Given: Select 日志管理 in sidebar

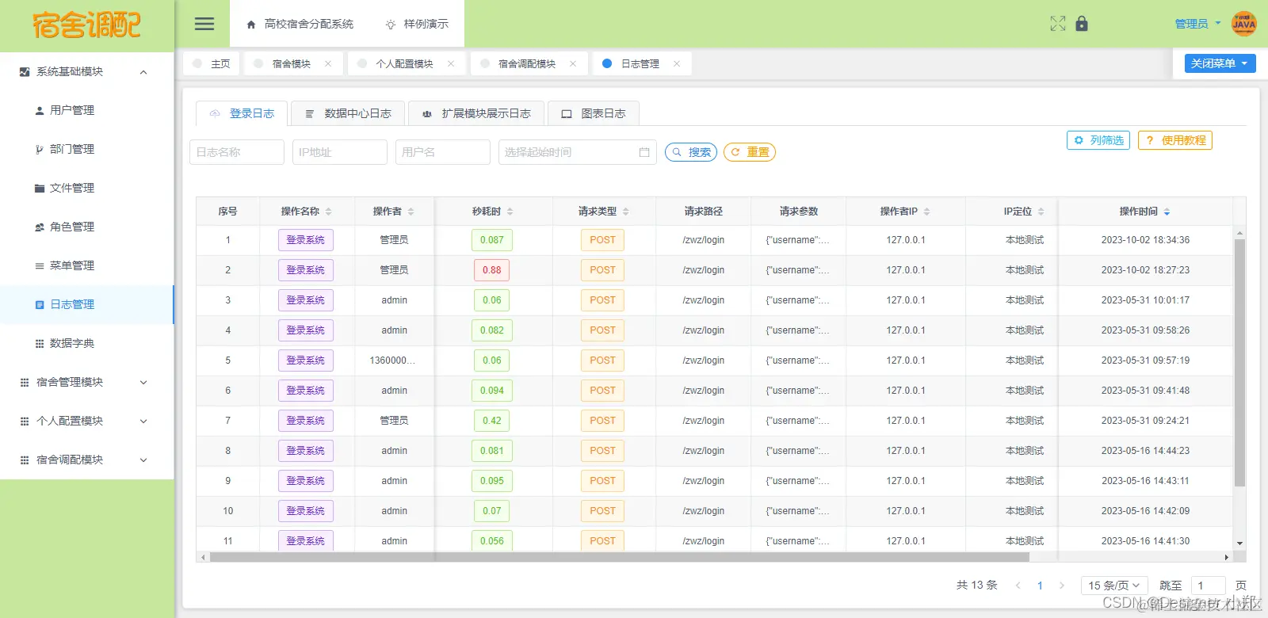Looking at the screenshot, I should coord(87,304).
